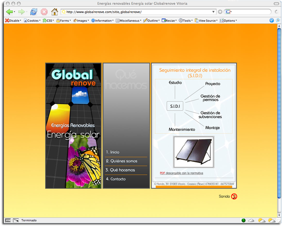This screenshot has width=282, height=226.
Task: Click the Gestión de permisos label
Action: coord(210,98)
